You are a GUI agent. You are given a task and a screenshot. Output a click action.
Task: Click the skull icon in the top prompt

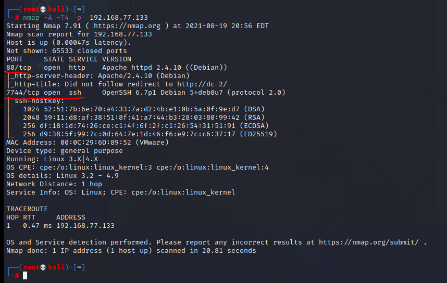[43, 9]
